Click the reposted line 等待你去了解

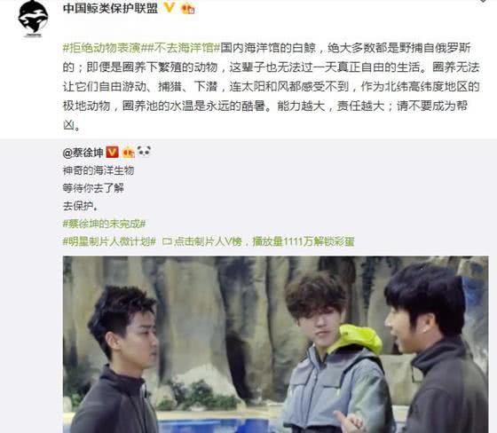pyautogui.click(x=93, y=188)
